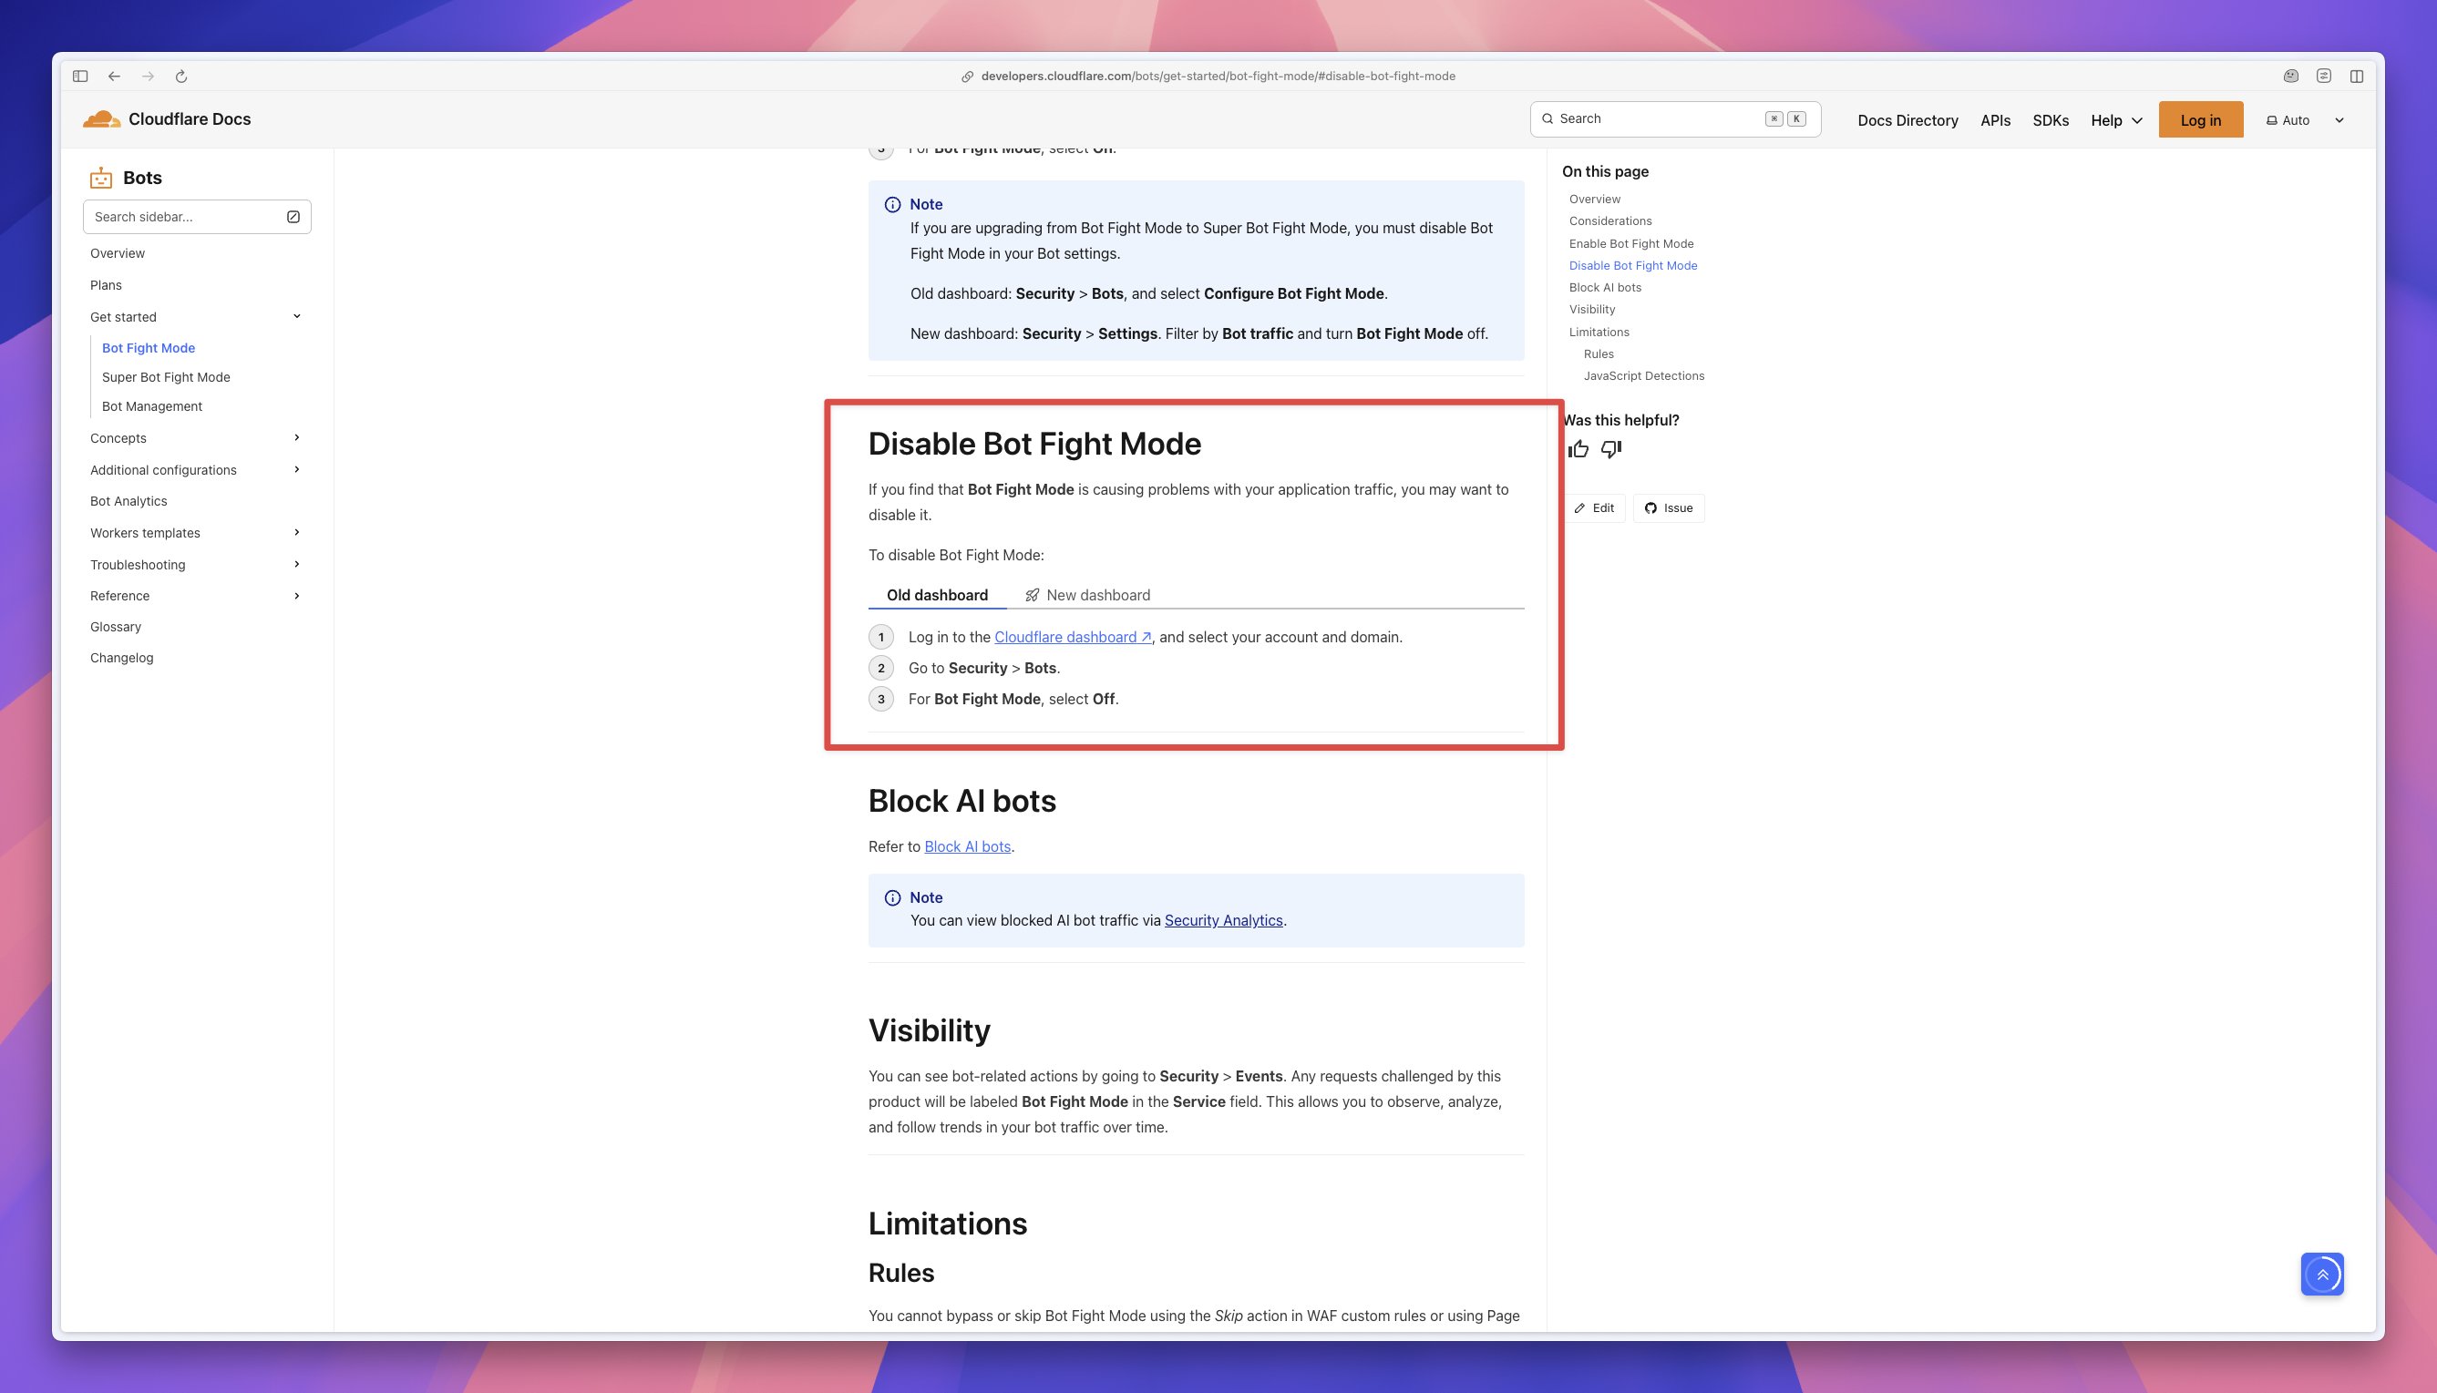
Task: Click the info icon in the upgrade note
Action: coord(893,205)
